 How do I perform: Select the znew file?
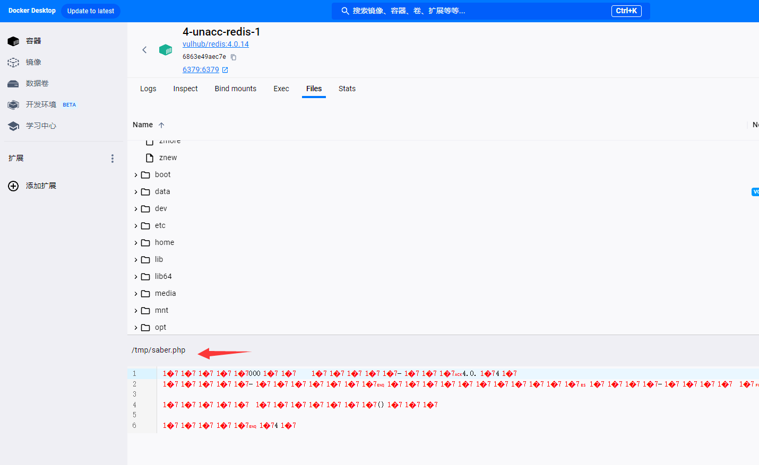168,158
